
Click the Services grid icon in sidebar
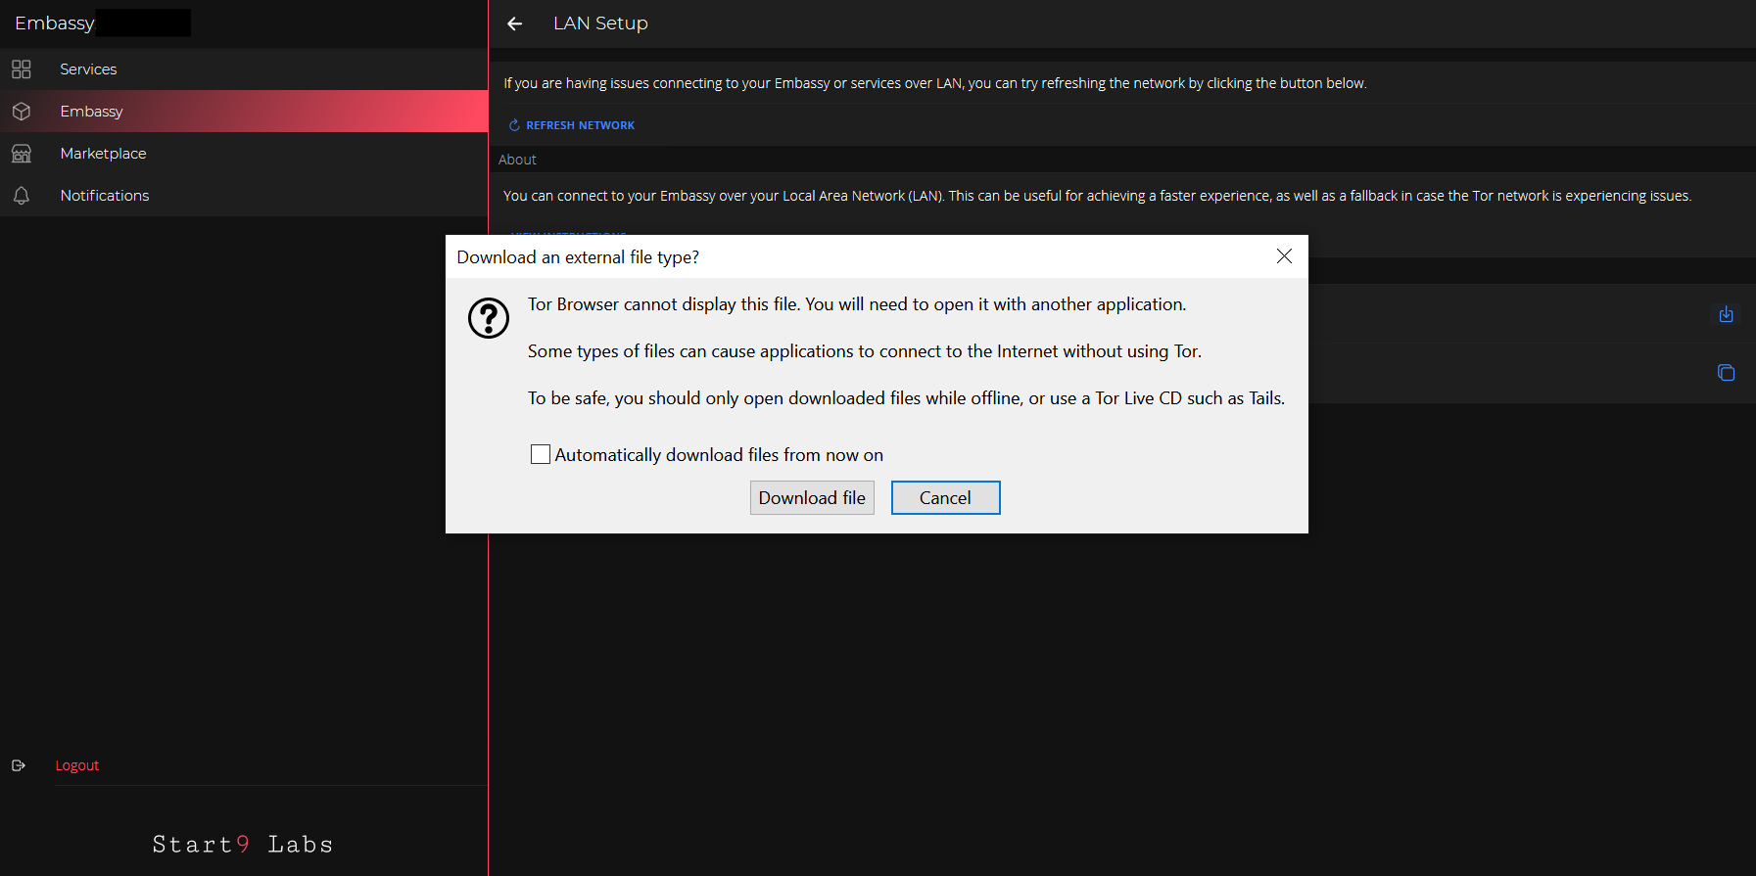pos(22,69)
